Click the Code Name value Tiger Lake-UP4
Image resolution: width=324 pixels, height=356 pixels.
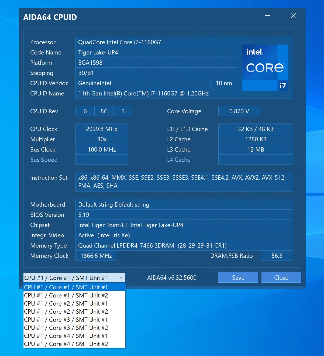click(x=156, y=52)
